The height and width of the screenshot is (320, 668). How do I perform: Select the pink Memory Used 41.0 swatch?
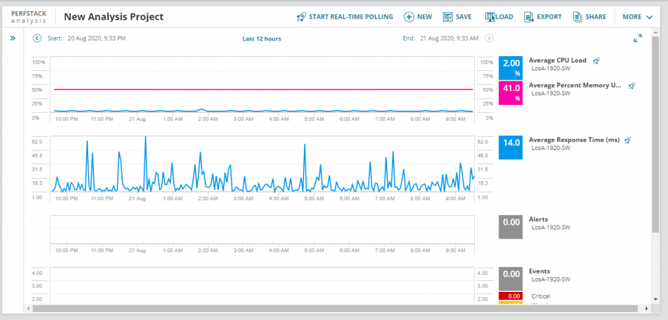(x=510, y=93)
